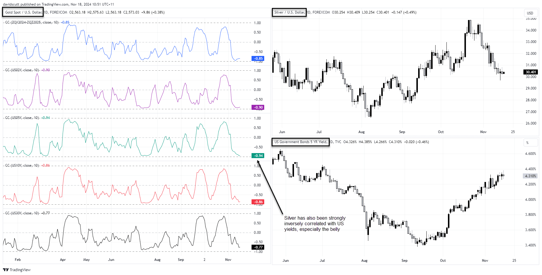Click the 4.310% last value tag on yield chart
This screenshot has height=275, width=542.
(530, 176)
